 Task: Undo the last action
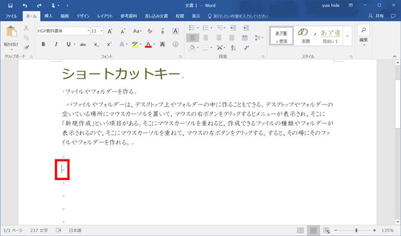25,5
